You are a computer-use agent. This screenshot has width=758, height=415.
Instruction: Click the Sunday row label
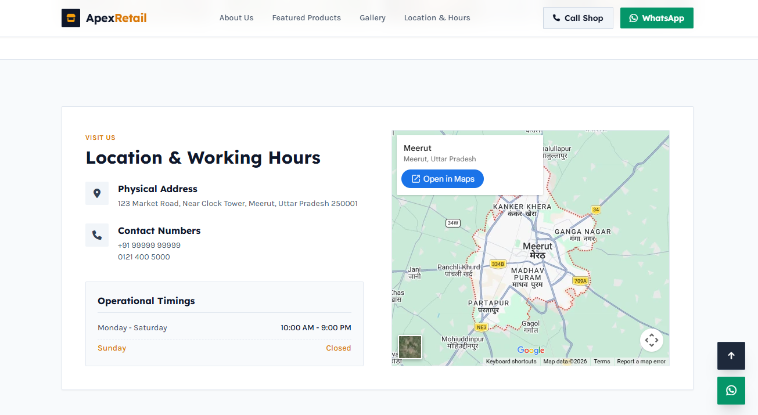(112, 348)
